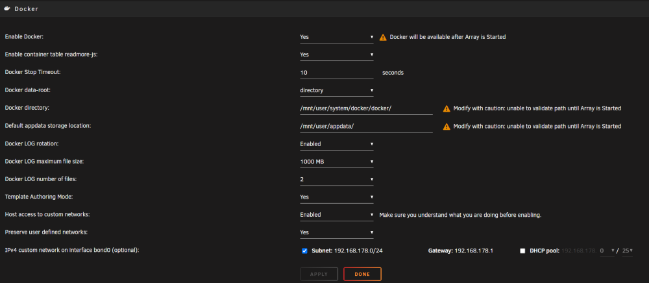Open the Docker LOG rotation dropdown
649x283 pixels.
click(336, 144)
